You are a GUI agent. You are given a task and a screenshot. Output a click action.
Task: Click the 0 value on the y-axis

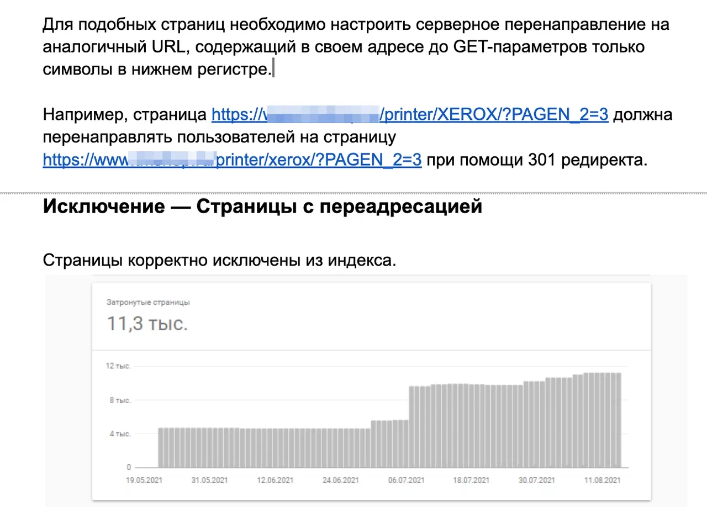click(x=128, y=467)
